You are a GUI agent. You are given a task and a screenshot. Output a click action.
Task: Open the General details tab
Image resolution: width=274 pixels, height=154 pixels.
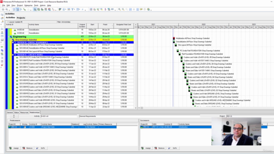[10, 113]
